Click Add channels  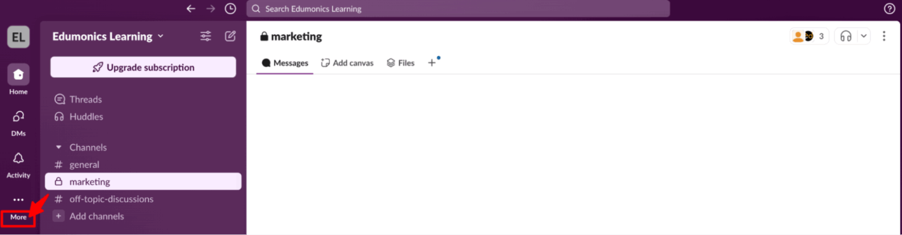[143, 216]
